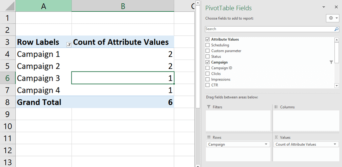Screen dimensions: 342x167
Task: Click the search magnifier icon in field list
Action: (336, 29)
